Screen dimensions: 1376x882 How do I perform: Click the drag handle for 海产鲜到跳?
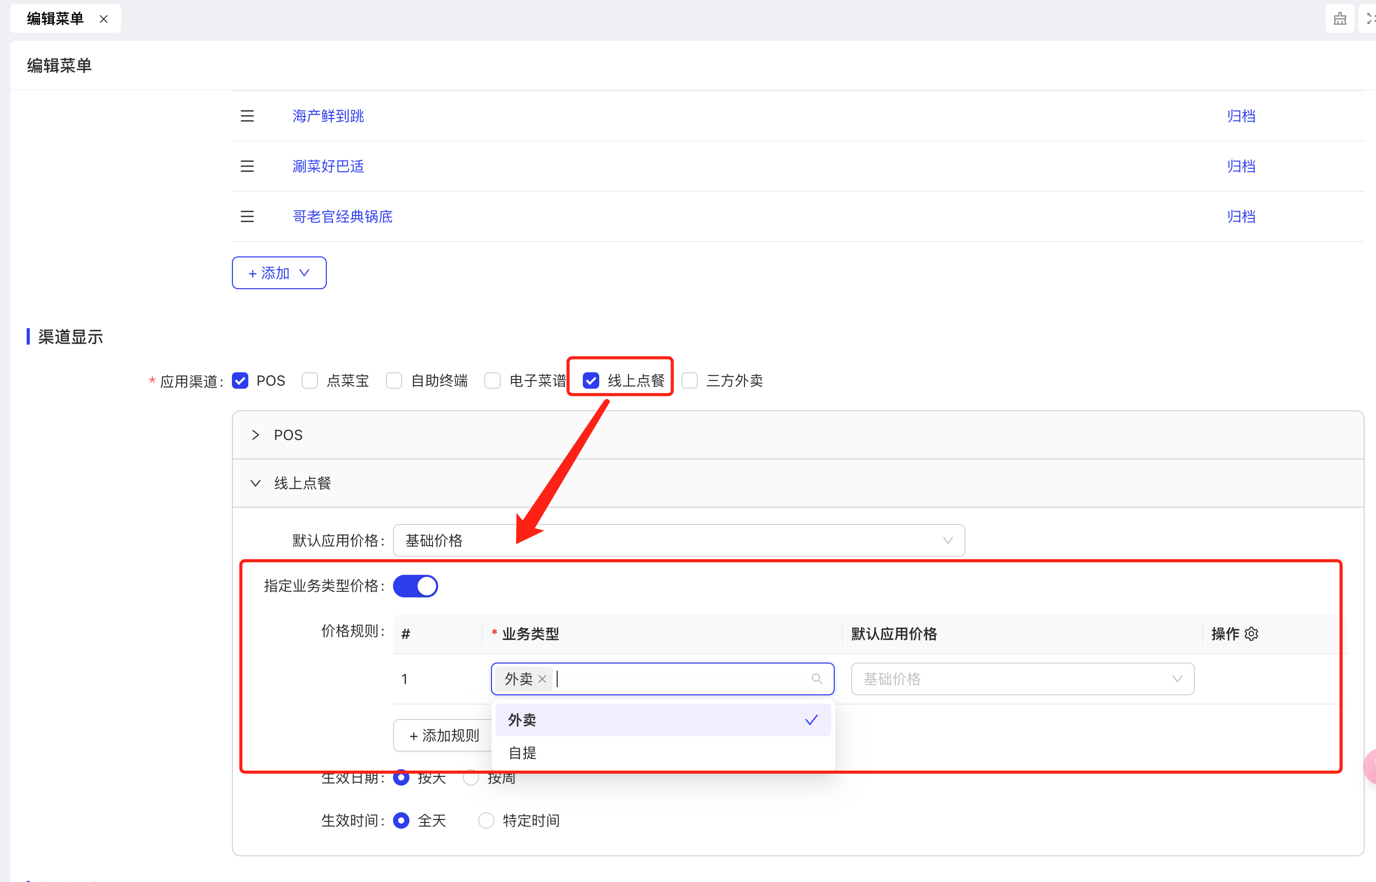click(x=247, y=116)
